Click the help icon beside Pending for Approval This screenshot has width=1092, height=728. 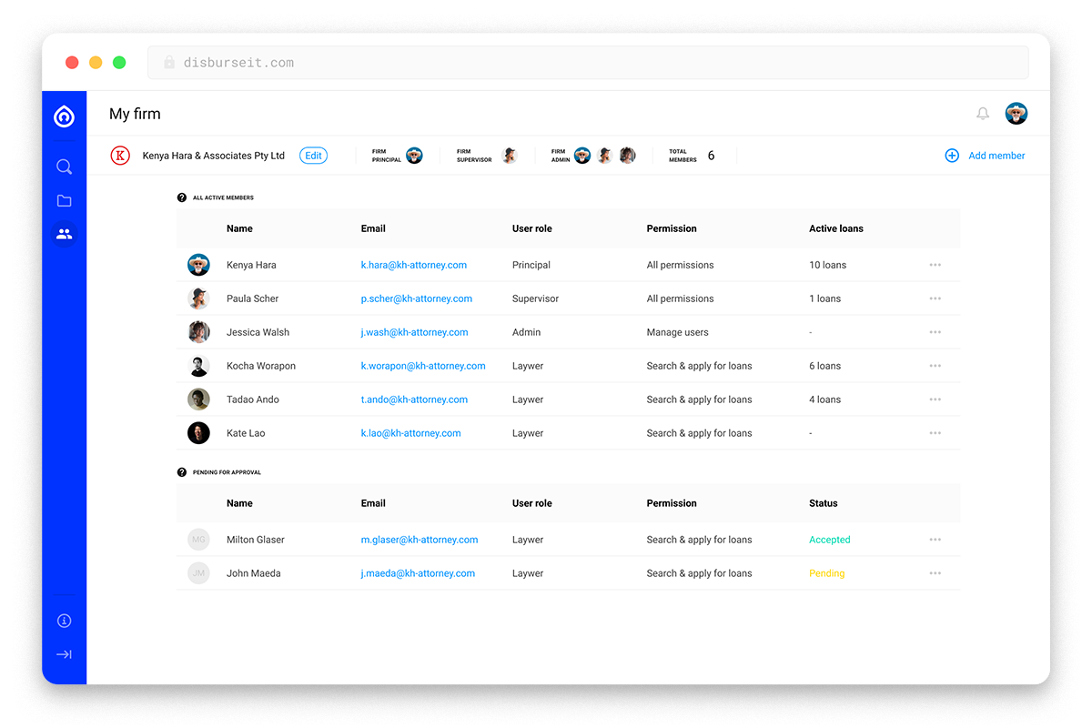tap(182, 472)
